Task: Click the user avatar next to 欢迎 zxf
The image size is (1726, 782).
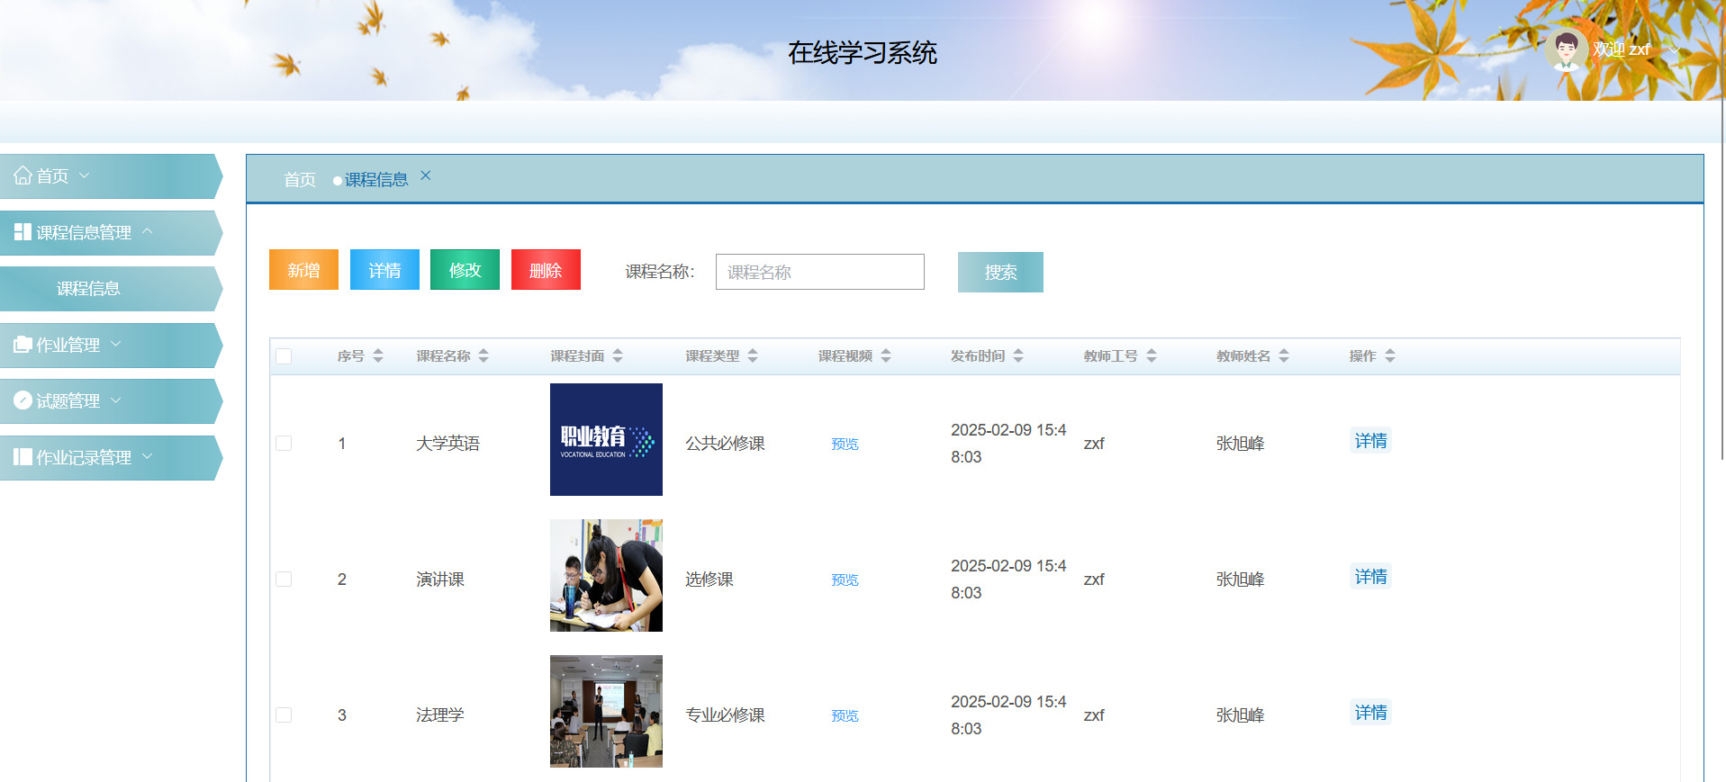Action: [1567, 49]
